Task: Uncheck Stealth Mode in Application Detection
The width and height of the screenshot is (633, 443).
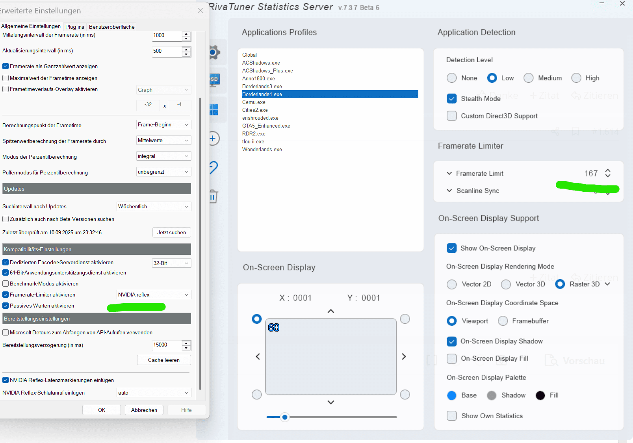Action: point(452,98)
